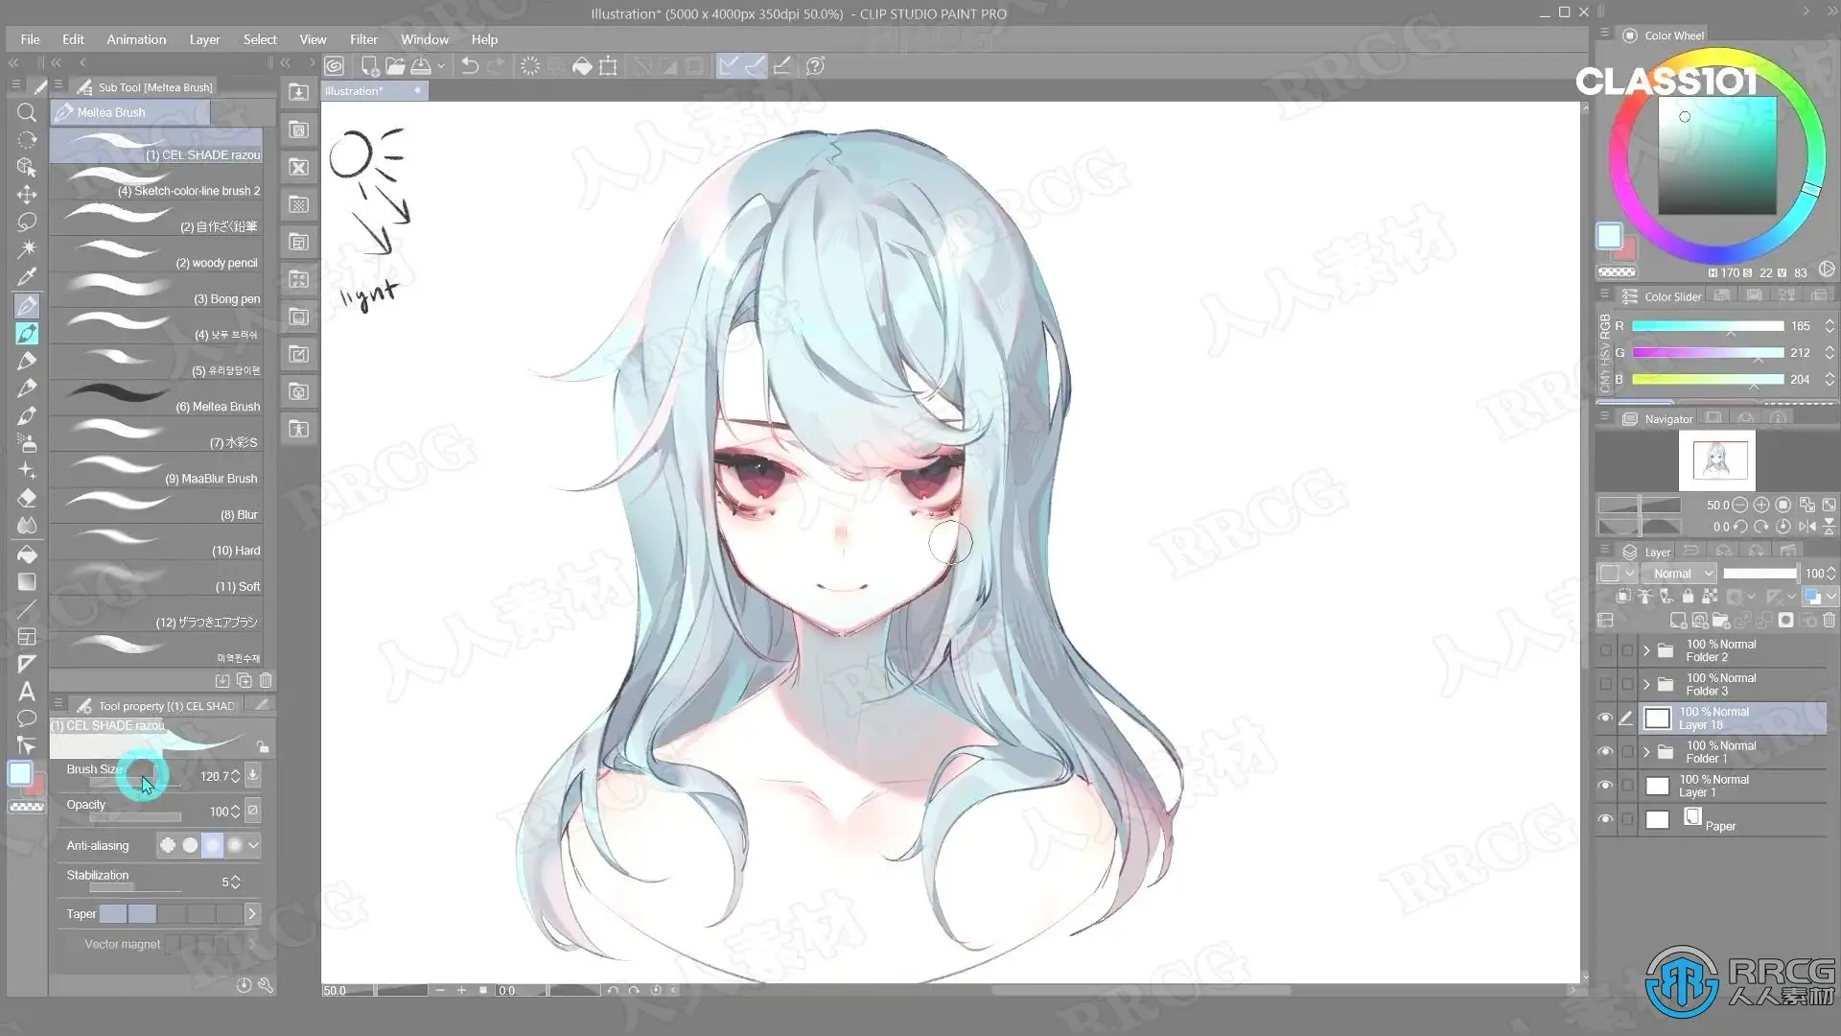The width and height of the screenshot is (1841, 1036).
Task: Hide Layer 1 using eye icon
Action: point(1605,786)
